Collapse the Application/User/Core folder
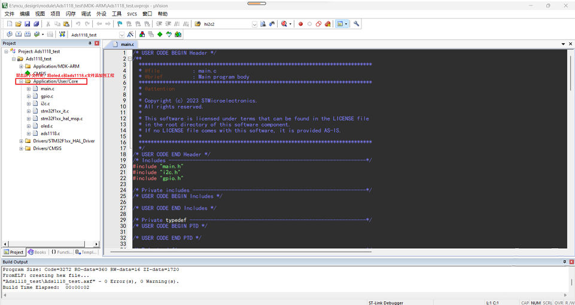 point(22,81)
